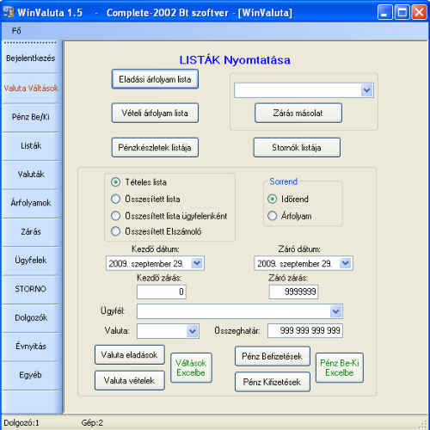This screenshot has width=430, height=430.
Task: Click the Kezdő zárás input field
Action: pos(162,292)
